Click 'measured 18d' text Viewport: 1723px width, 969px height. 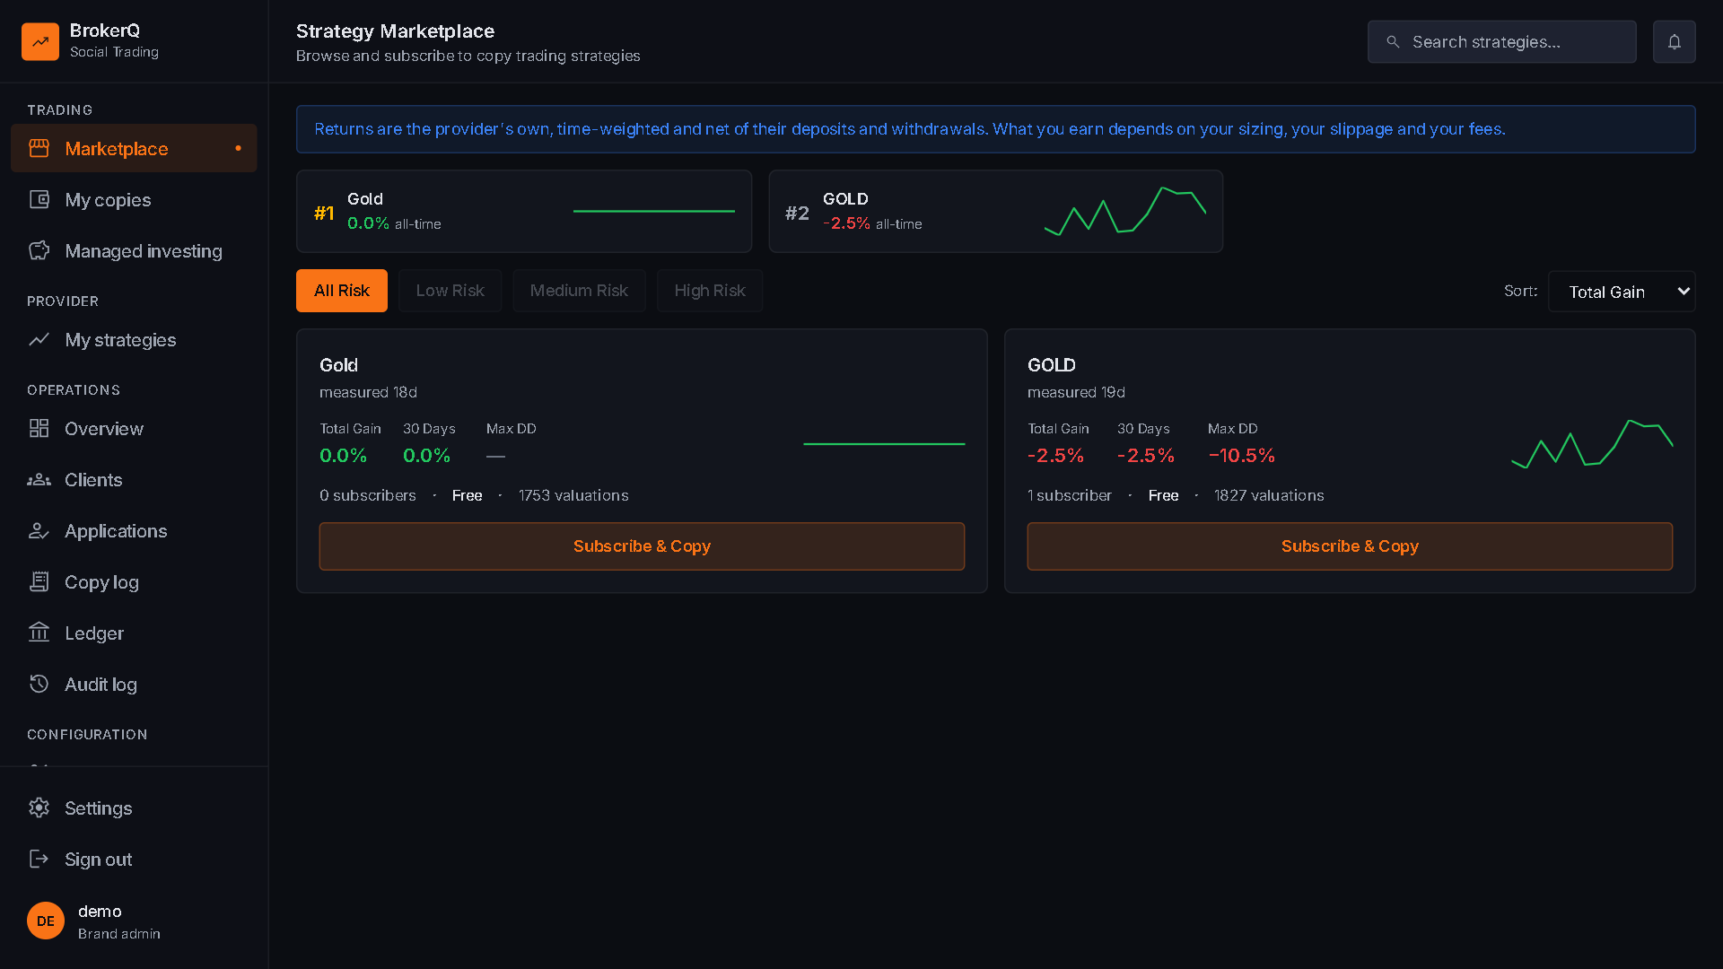point(368,392)
